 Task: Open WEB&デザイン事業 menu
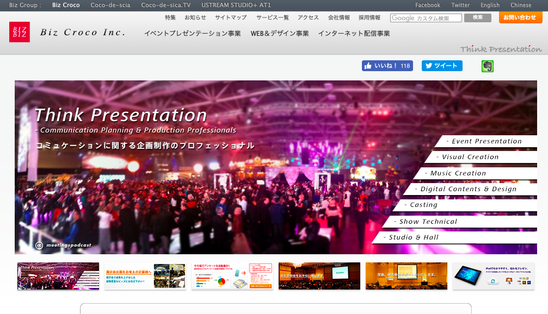[x=279, y=33]
